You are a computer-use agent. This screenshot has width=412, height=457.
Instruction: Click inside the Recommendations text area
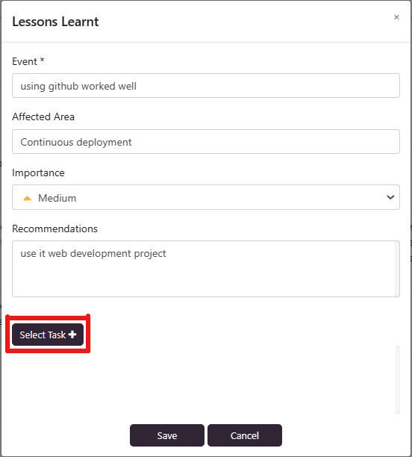(x=203, y=269)
